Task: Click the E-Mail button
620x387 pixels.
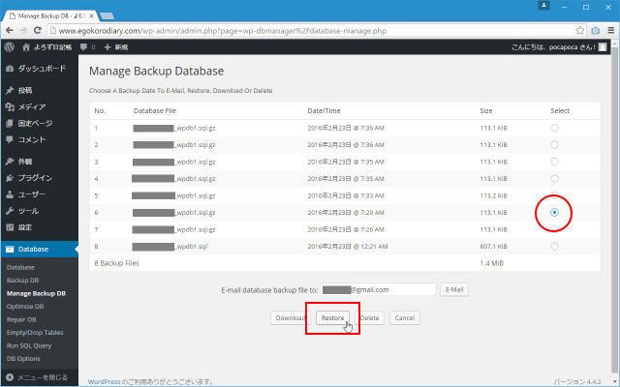Action: tap(454, 289)
